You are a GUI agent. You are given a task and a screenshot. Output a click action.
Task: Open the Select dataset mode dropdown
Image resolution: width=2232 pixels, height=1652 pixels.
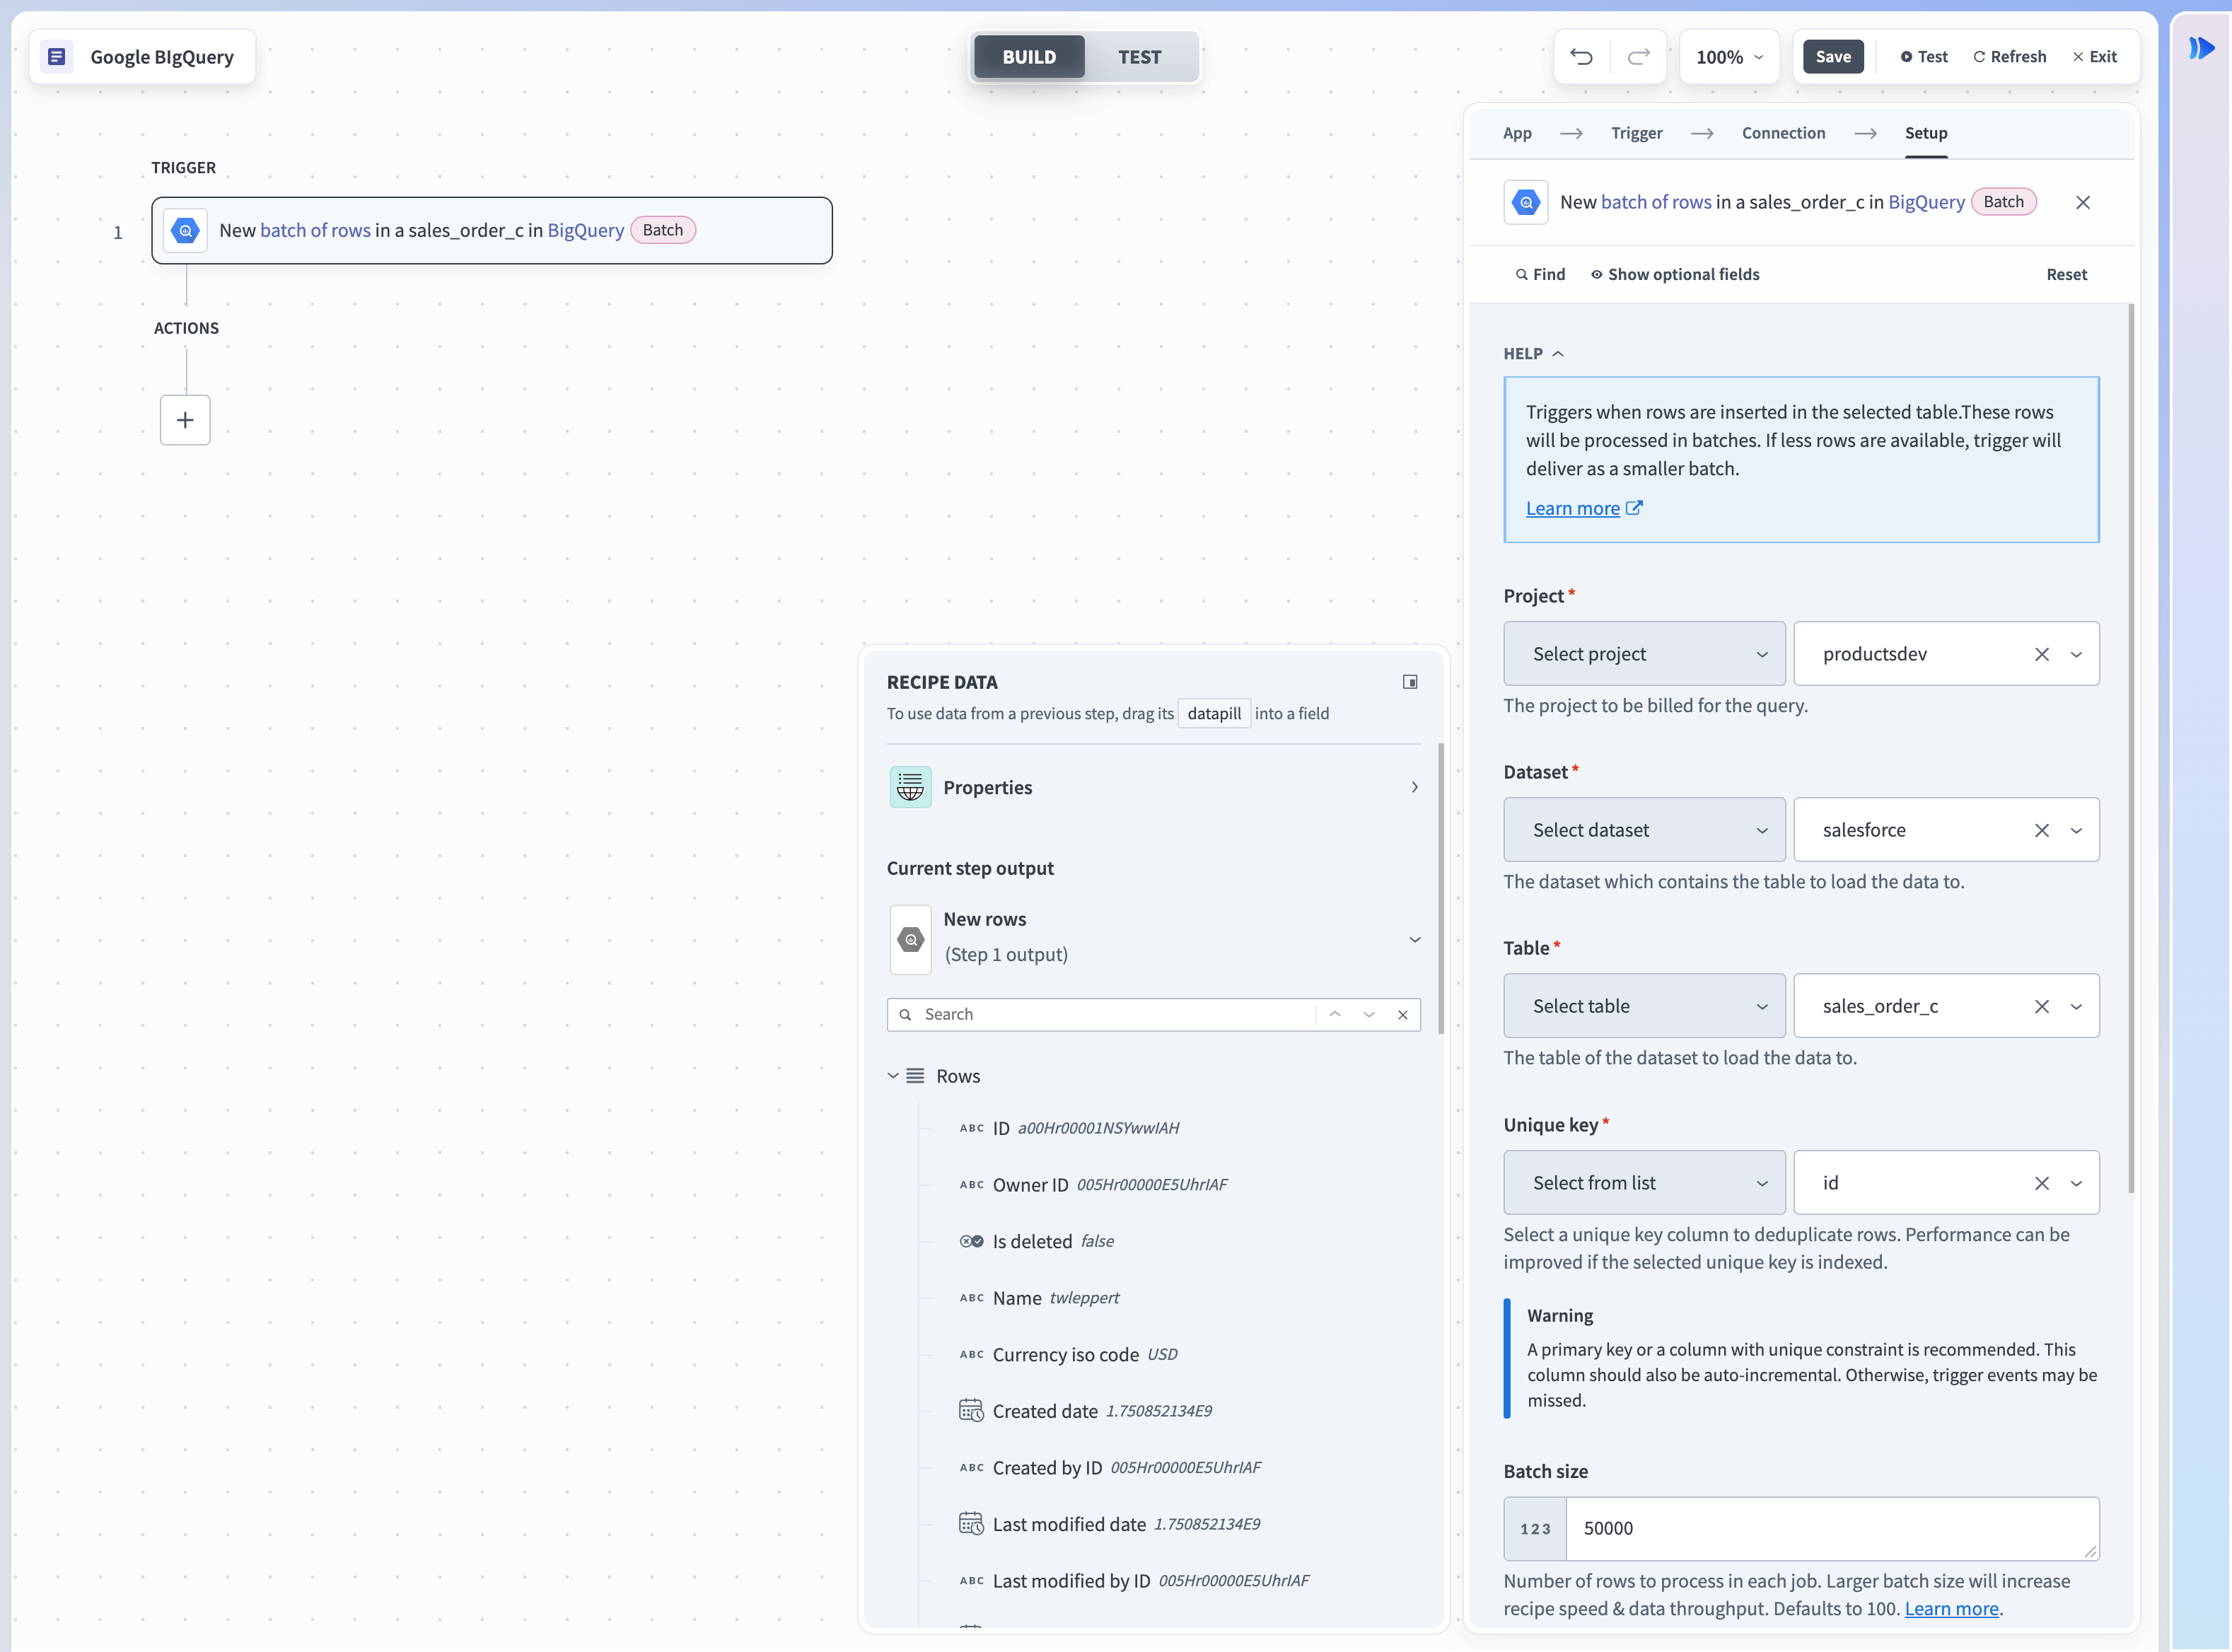1644,830
